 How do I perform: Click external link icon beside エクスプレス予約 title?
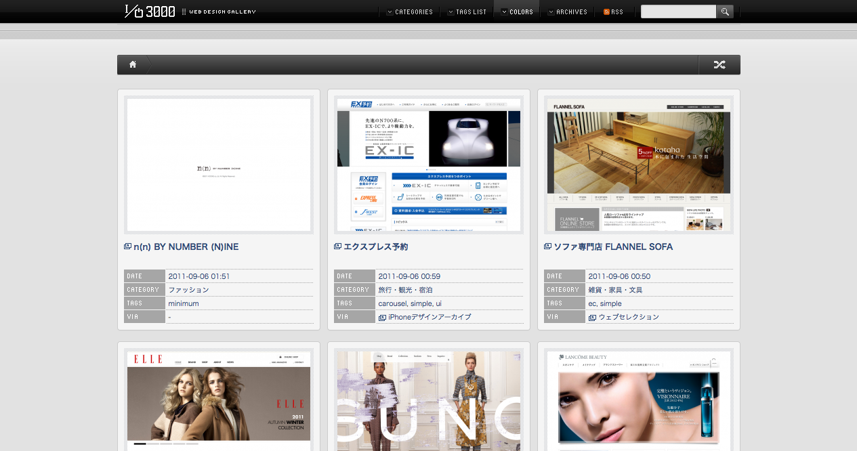[337, 246]
